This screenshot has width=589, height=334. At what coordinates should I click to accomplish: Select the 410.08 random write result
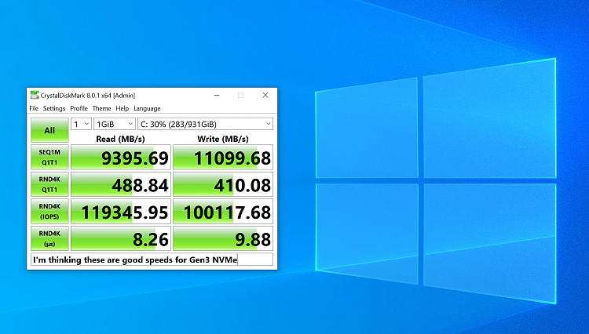tap(223, 184)
